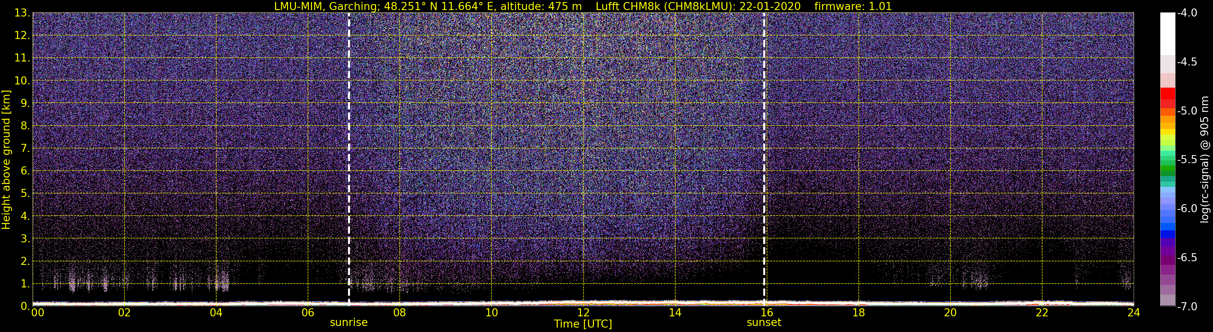Click the '12.' height axis tick label
Screen dimensions: 1213x332
pos(22,36)
